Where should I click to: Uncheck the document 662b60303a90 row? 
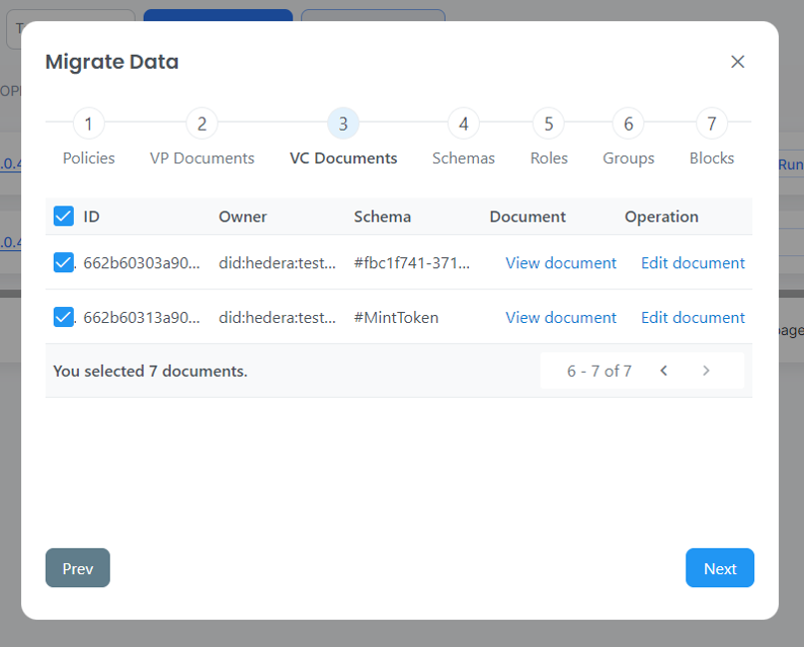[x=63, y=262]
